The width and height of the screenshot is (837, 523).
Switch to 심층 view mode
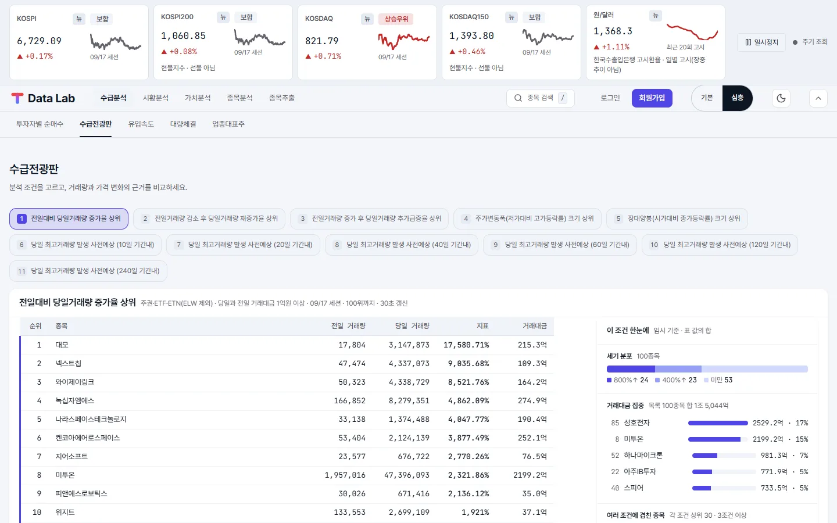point(737,98)
